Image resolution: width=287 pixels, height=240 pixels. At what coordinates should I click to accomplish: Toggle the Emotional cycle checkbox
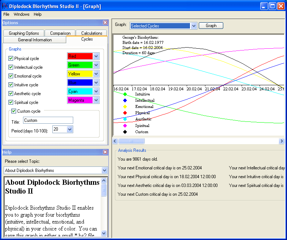[x=11, y=76]
